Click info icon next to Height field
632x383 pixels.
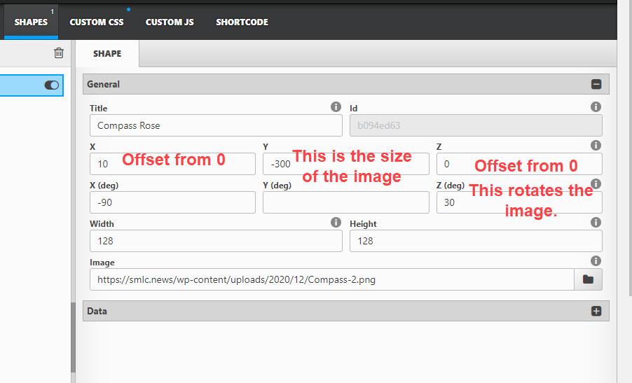point(596,223)
